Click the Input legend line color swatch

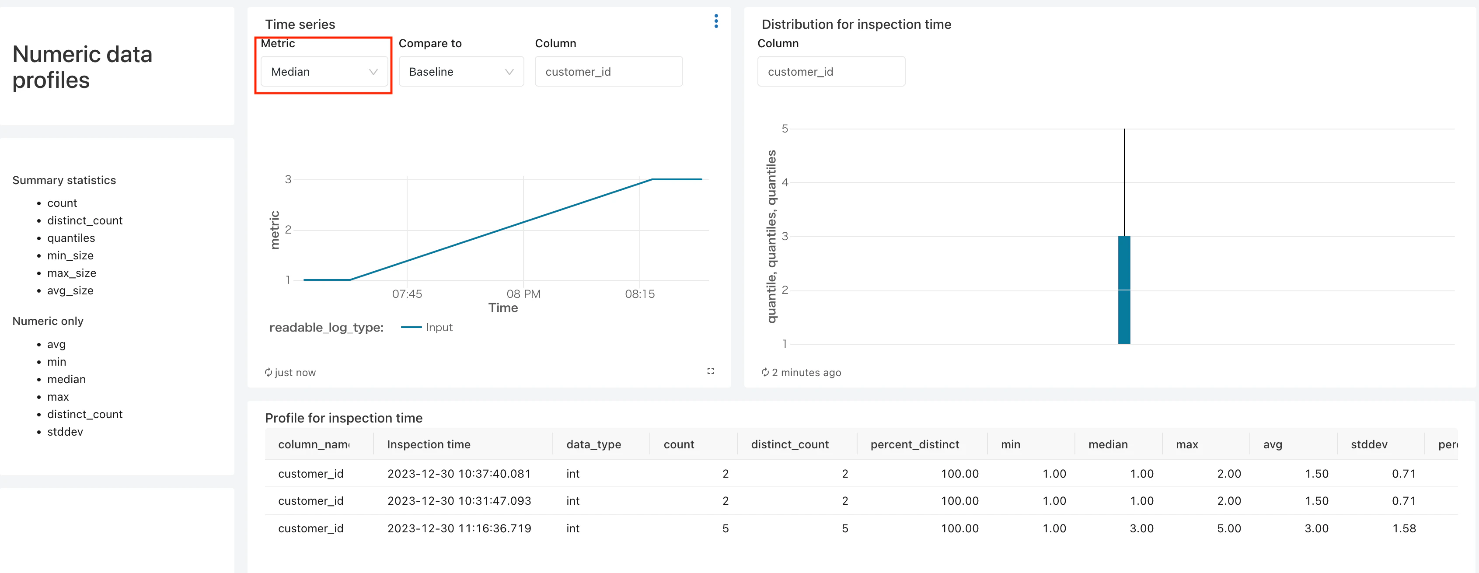tap(411, 327)
